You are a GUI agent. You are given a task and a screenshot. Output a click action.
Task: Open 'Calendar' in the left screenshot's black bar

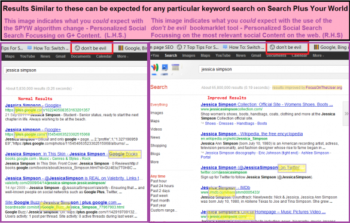[x=104, y=56]
